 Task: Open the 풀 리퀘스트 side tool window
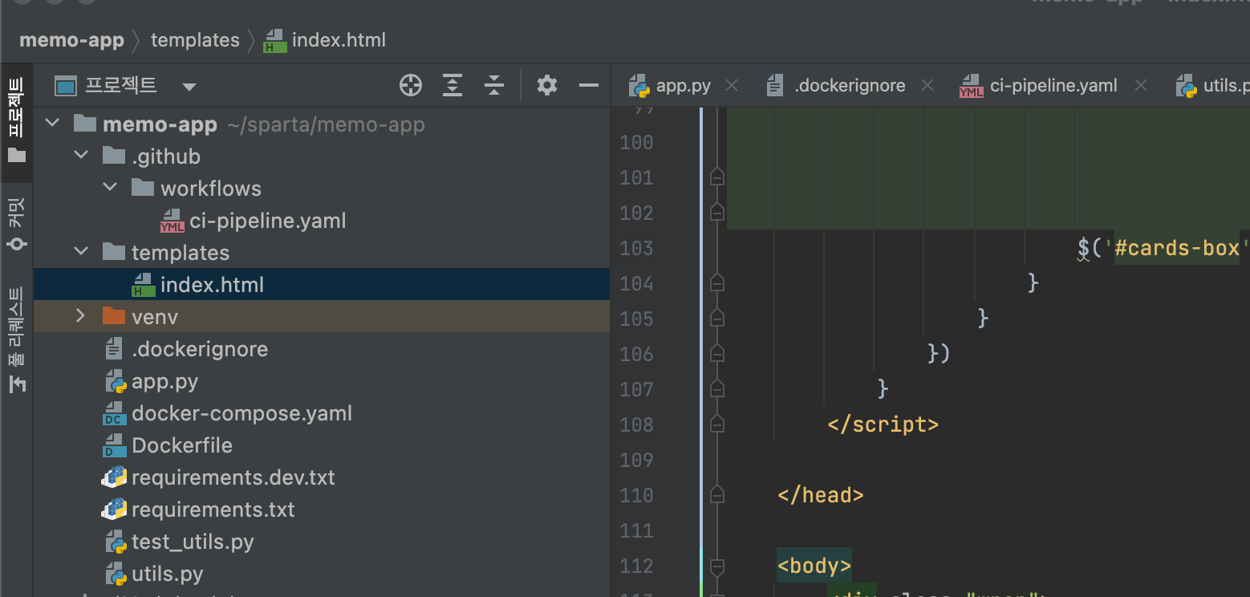(x=17, y=339)
